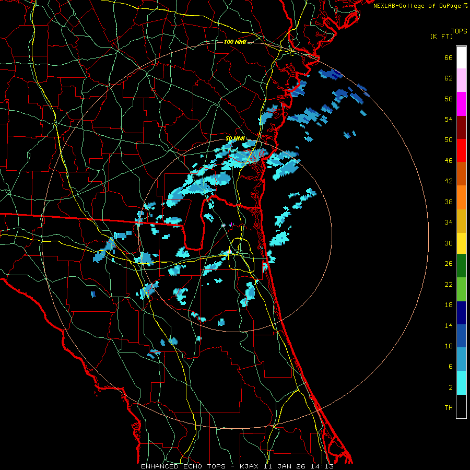
Task: Click the 50 legend value
Action: pyautogui.click(x=449, y=140)
